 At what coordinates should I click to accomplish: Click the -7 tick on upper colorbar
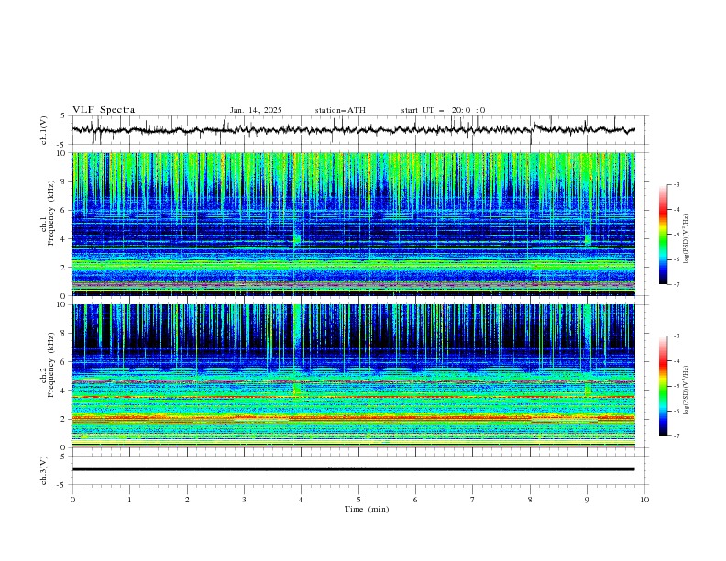[x=676, y=284]
